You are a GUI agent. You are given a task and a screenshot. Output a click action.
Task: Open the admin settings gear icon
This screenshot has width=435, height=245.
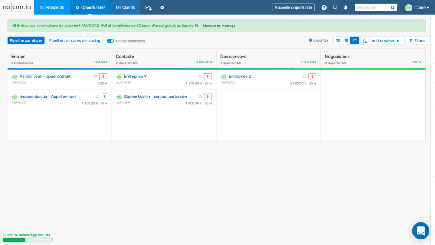coord(162,7)
